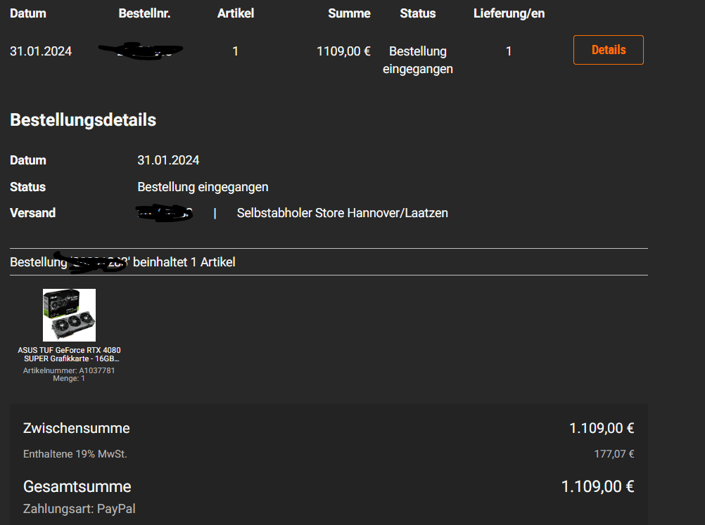Screen dimensions: 705x525
Task: Click the Bestellnr. column header
Action: point(144,13)
